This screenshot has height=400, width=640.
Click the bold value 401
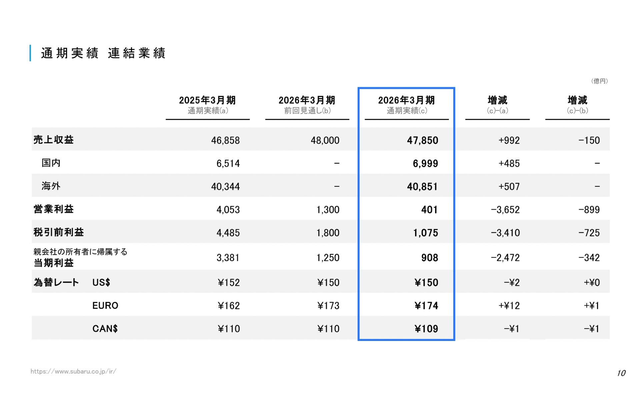click(429, 210)
